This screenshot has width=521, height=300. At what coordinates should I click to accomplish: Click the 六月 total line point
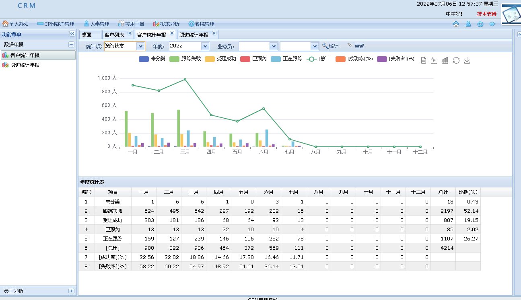264,109
